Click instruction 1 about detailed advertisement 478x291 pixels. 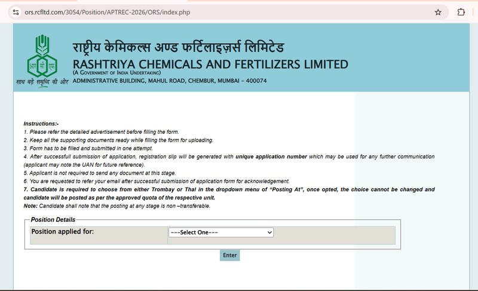[101, 132]
